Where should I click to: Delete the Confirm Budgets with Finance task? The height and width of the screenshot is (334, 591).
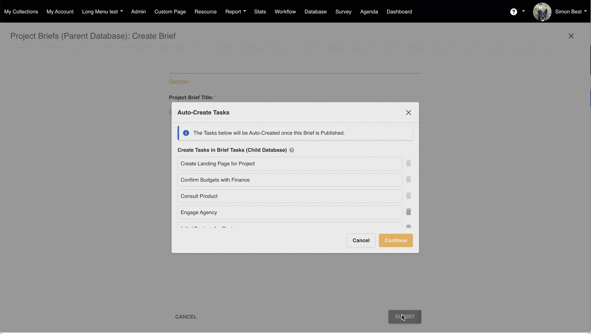click(x=408, y=180)
